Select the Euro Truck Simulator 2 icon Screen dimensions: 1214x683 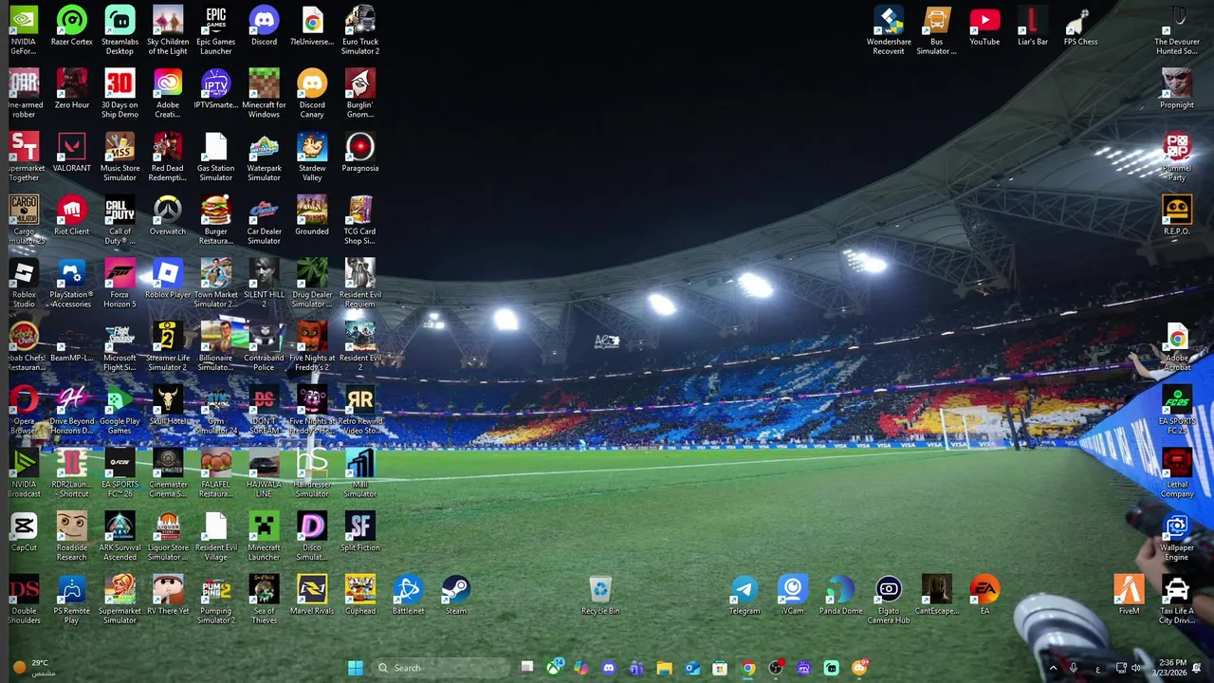pyautogui.click(x=360, y=30)
